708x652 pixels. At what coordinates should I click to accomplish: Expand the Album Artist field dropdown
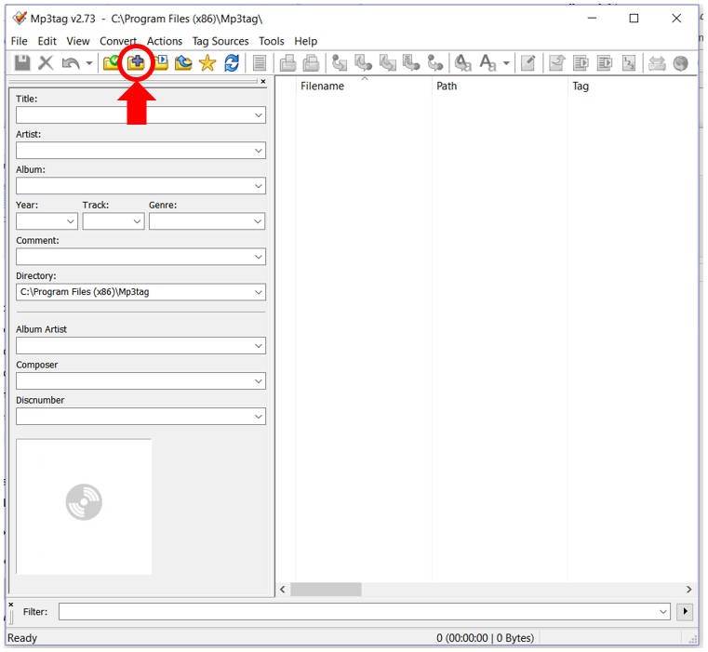pyautogui.click(x=259, y=346)
